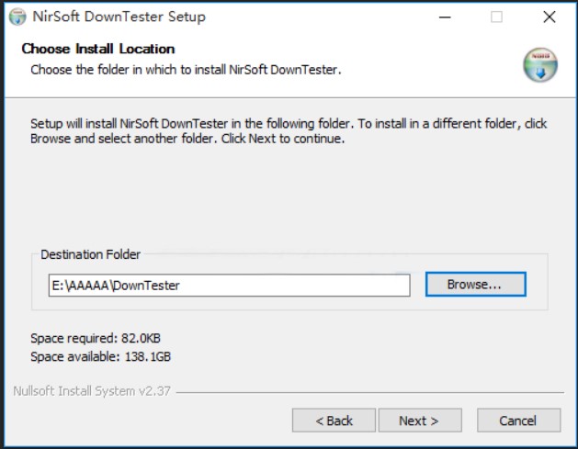This screenshot has height=449, width=578.
Task: Click the Choose Install Location heading
Action: click(98, 49)
